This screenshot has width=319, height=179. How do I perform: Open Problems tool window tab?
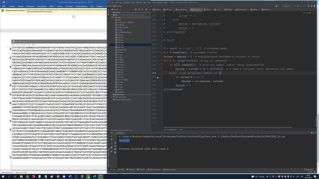[x=131, y=170]
